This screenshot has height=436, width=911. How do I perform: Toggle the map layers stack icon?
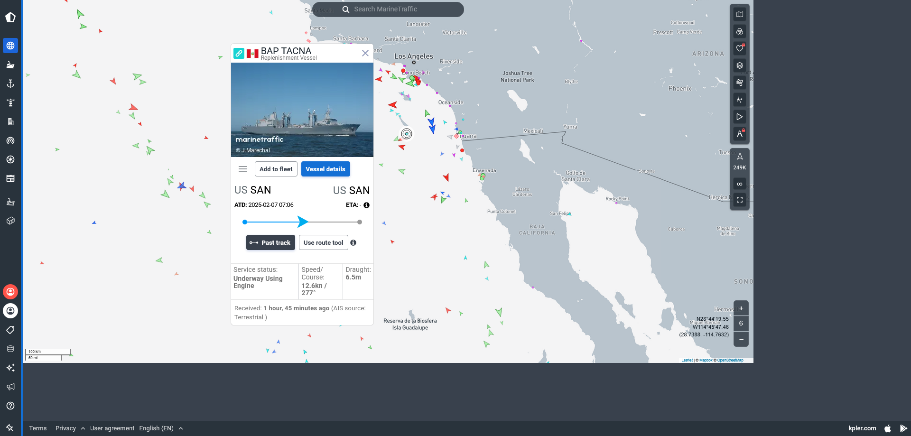tap(740, 65)
